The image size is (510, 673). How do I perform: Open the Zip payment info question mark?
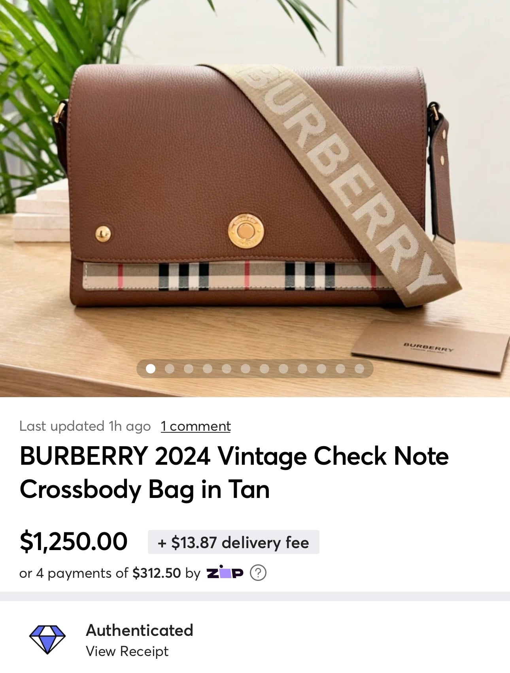pos(258,573)
